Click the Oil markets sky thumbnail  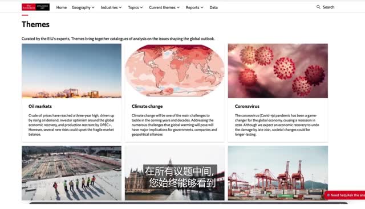coord(71,71)
